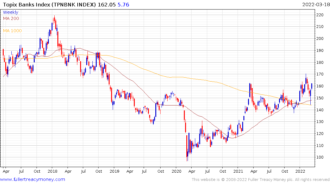Click the 160 price axis label
Viewport: 330px width, 184px height.
pyautogui.click(x=320, y=86)
